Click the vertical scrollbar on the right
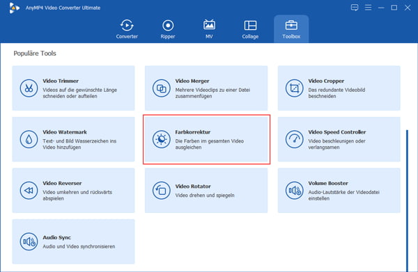The height and width of the screenshot is (272, 418). [407, 200]
